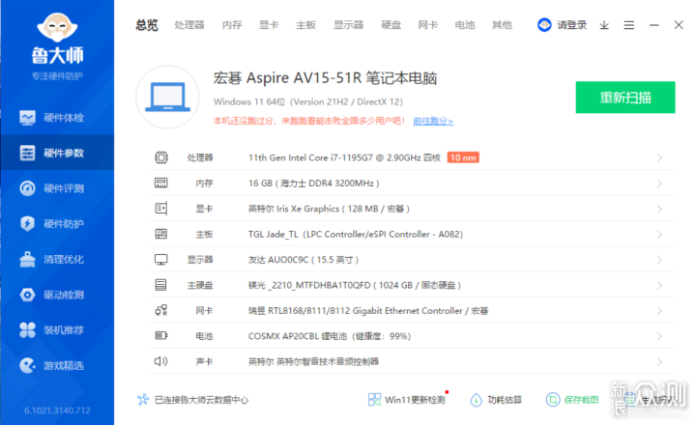The width and height of the screenshot is (696, 425).
Task: Switch to the 显卡 tab
Action: click(269, 25)
